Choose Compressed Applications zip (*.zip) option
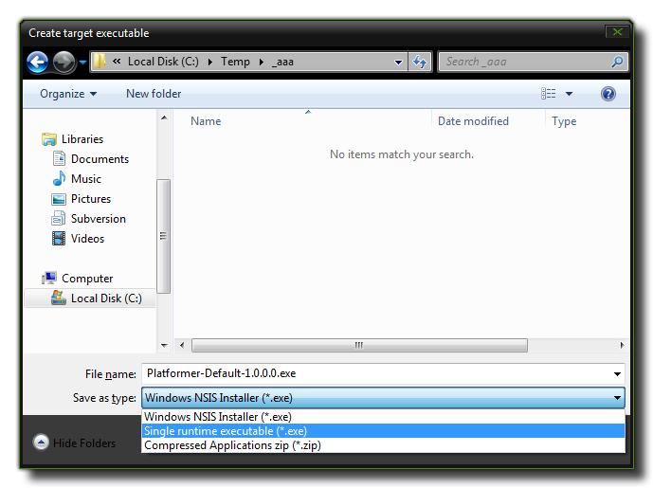This screenshot has height=488, width=653. coord(232,445)
